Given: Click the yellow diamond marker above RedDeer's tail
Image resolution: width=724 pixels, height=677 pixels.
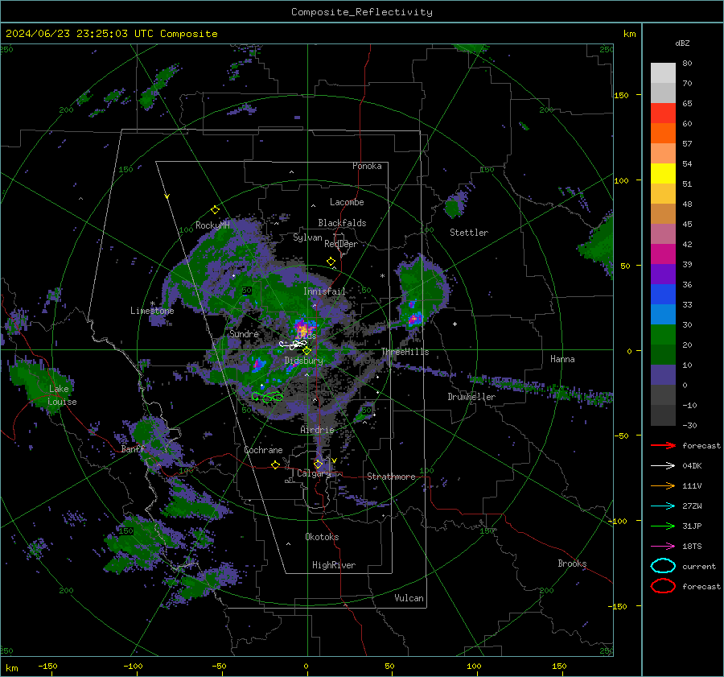Looking at the screenshot, I should [x=331, y=262].
